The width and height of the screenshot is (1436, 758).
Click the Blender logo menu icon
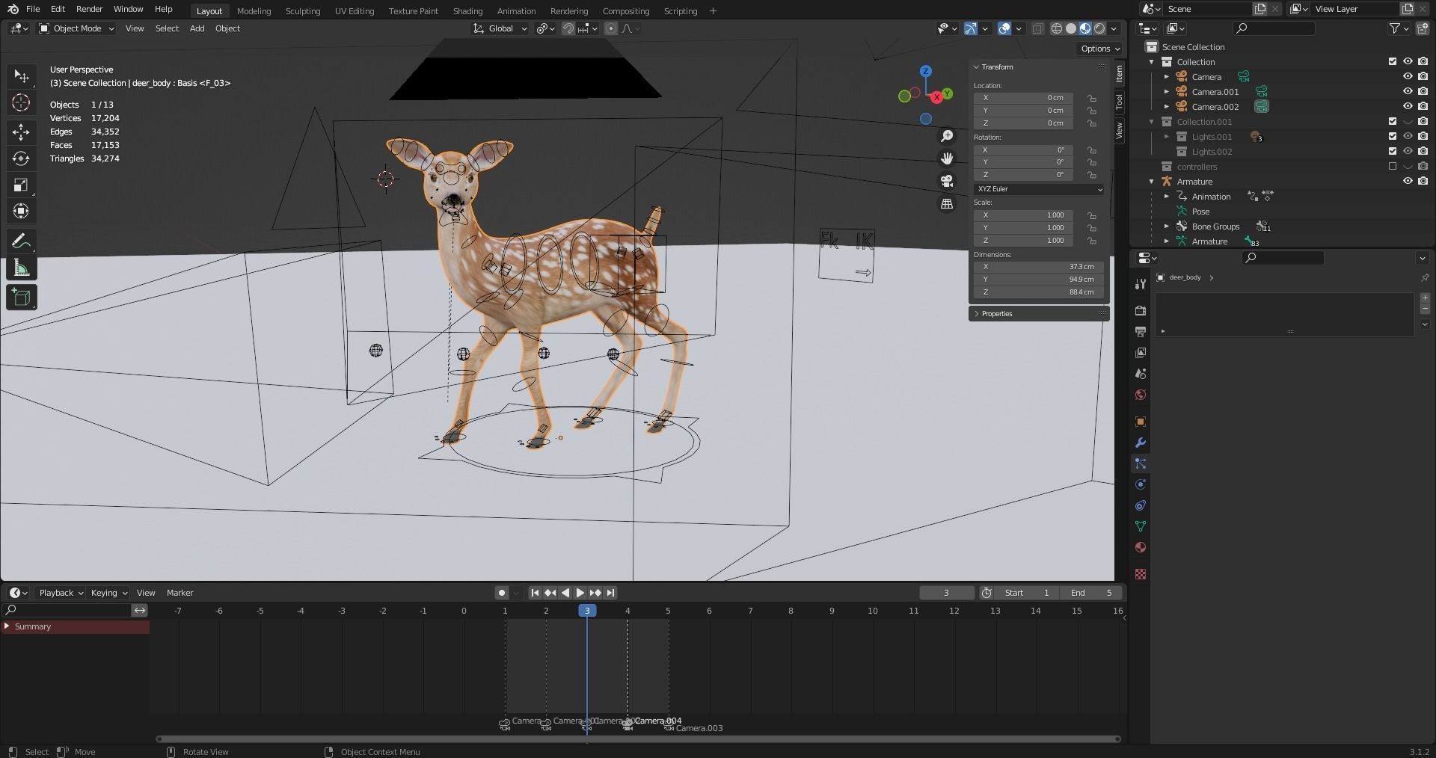point(13,9)
